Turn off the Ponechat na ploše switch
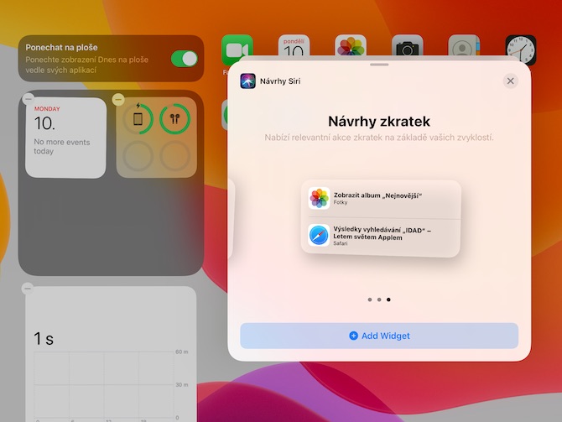562x422 pixels. coord(185,59)
